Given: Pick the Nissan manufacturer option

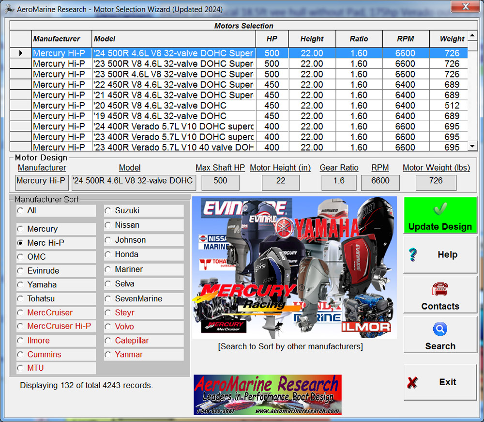Looking at the screenshot, I should pos(108,225).
